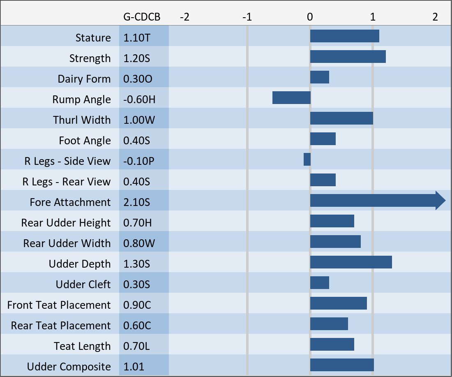Select the Teat Length bar

click(x=332, y=345)
